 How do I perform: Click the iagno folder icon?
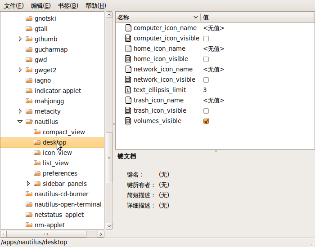[29, 80]
